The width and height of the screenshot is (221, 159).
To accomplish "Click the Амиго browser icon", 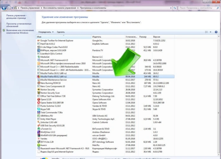I will coord(39,145).
